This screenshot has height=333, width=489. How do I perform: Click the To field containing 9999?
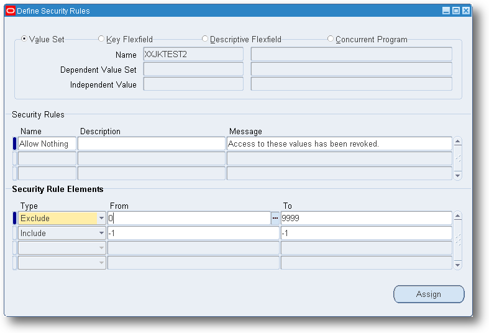coord(366,218)
